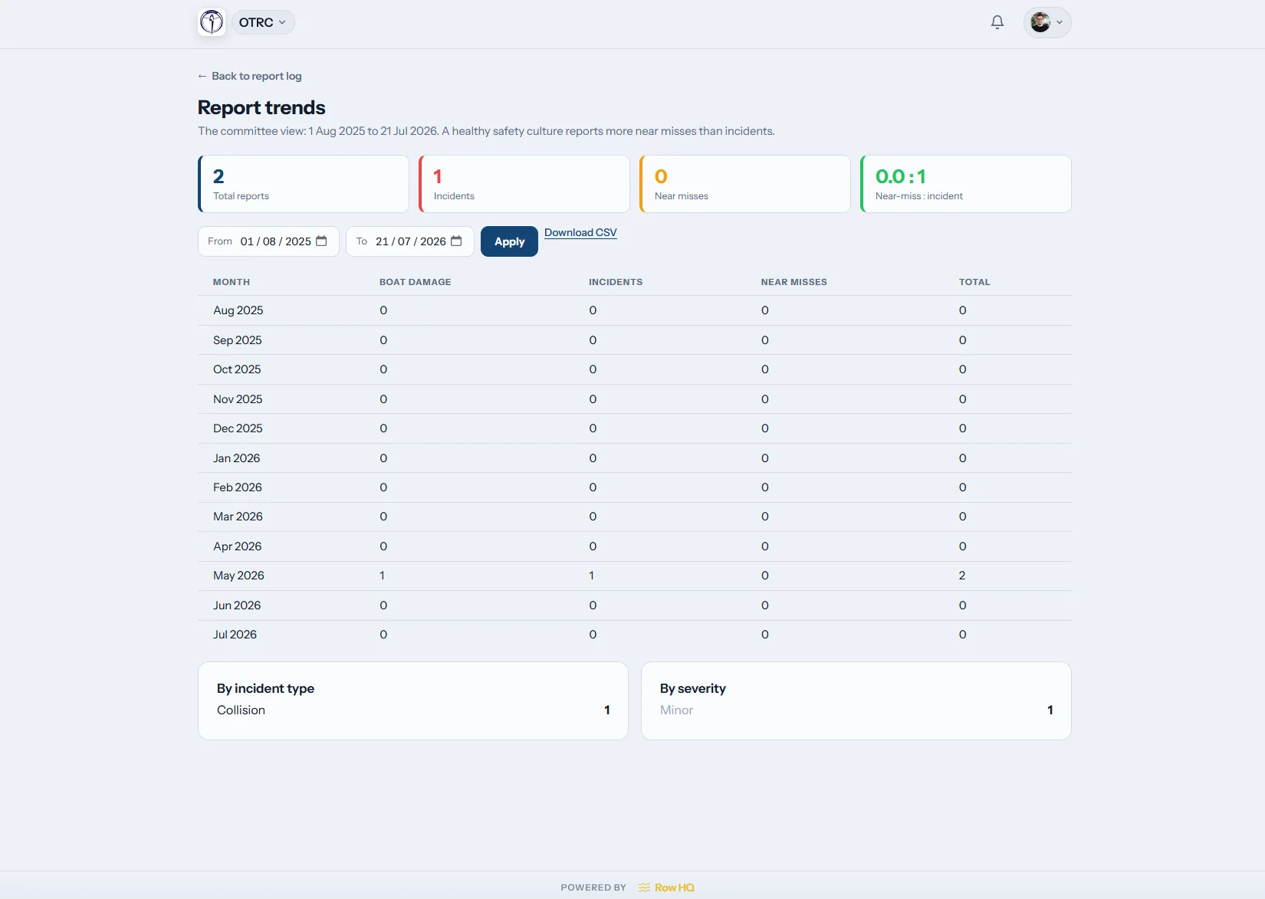Click the May 2026 table row
The height and width of the screenshot is (899, 1265).
click(x=635, y=576)
